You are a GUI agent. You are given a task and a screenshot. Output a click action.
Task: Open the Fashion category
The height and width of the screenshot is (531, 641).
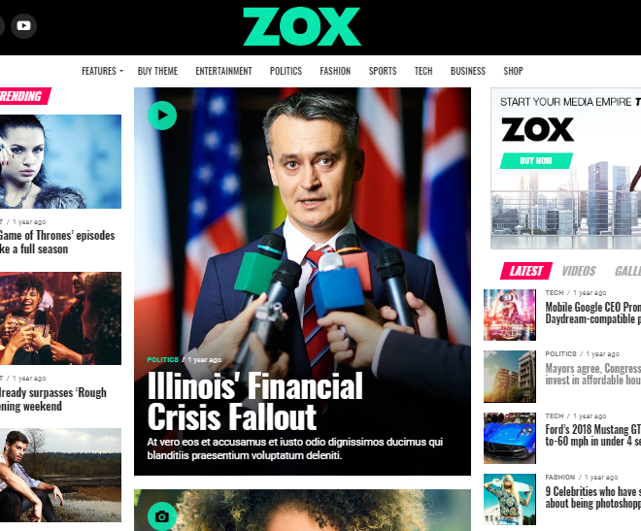click(x=335, y=71)
